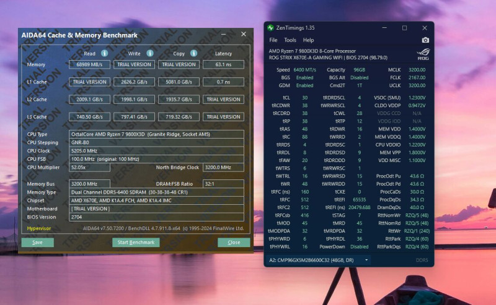This screenshot has width=496, height=305.
Task: Click the CPU Clock value 5205.0 MHz
Action: [x=156, y=150]
